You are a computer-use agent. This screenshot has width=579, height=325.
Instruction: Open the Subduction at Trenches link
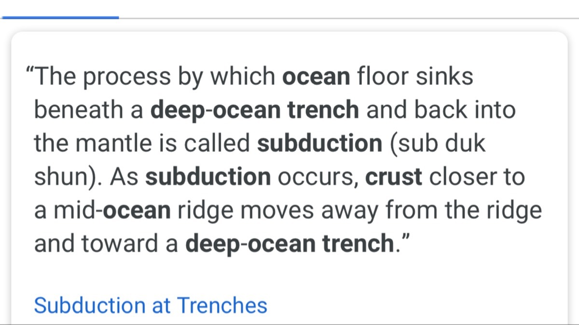150,305
